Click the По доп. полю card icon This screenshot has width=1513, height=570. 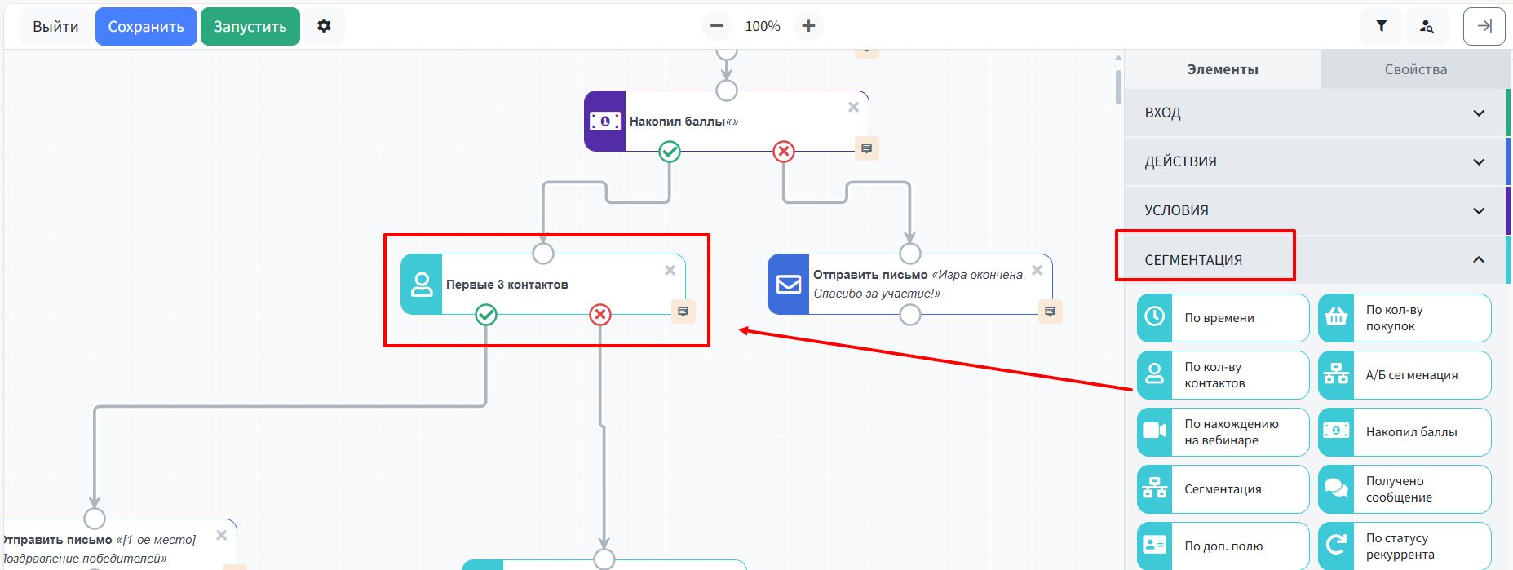coord(1155,546)
